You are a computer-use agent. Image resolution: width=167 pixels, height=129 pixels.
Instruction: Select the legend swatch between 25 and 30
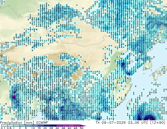pyautogui.click(x=53, y=126)
